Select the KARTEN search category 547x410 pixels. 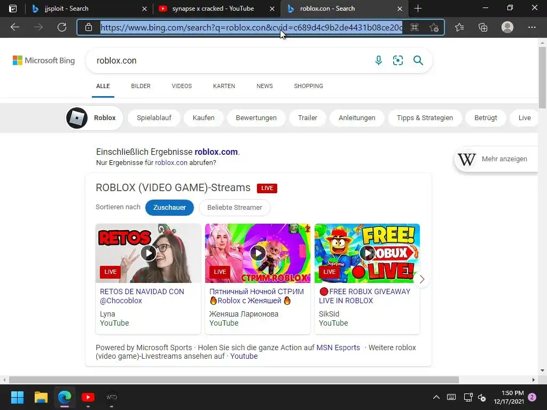[x=224, y=86]
